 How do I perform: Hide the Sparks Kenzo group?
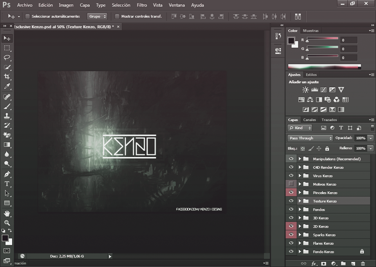click(291, 235)
